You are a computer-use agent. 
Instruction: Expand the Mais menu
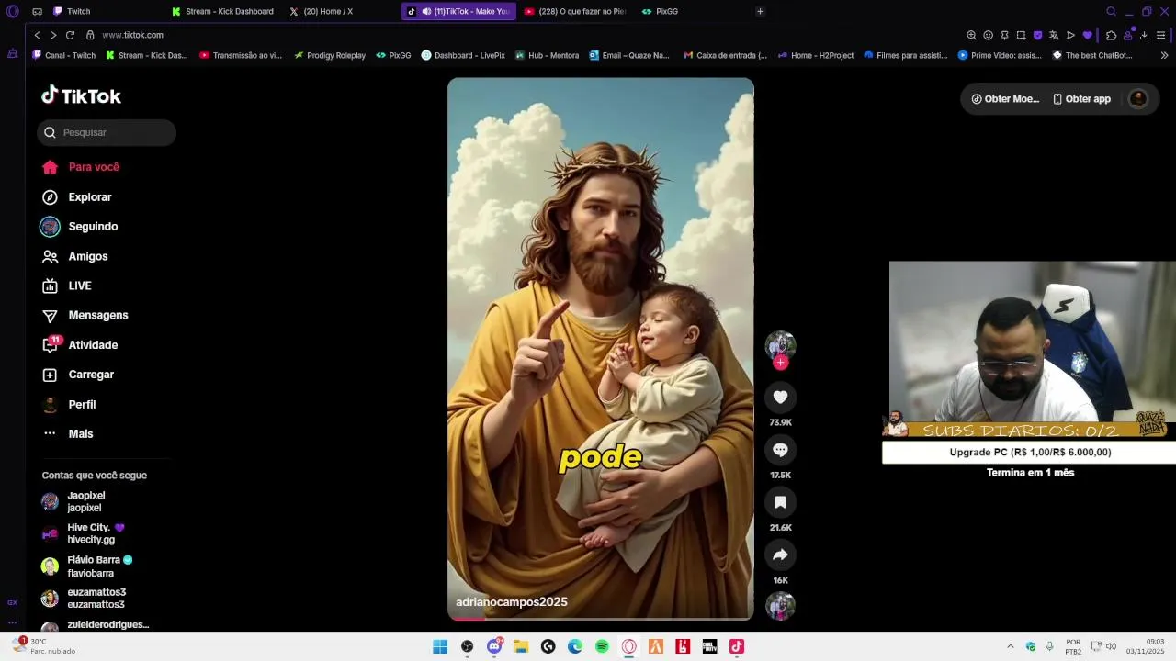68,434
